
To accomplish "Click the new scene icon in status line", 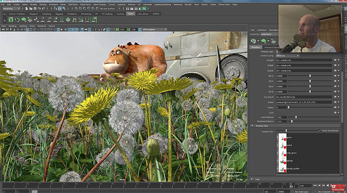I will (x=27, y=9).
